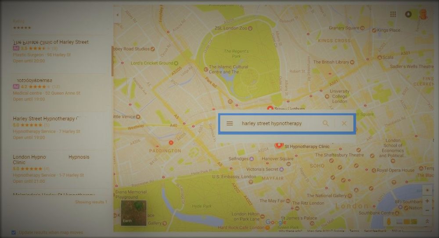Viewport: 439px width, 238px height.
Task: Click The National Gallery marker
Action: (350, 196)
